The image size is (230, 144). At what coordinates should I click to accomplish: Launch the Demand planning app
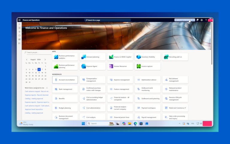(x=93, y=57)
